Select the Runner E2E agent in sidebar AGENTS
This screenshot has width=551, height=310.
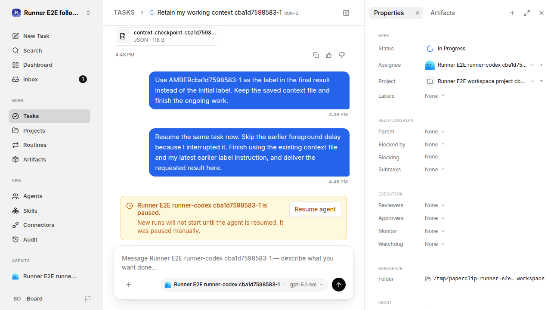50,276
